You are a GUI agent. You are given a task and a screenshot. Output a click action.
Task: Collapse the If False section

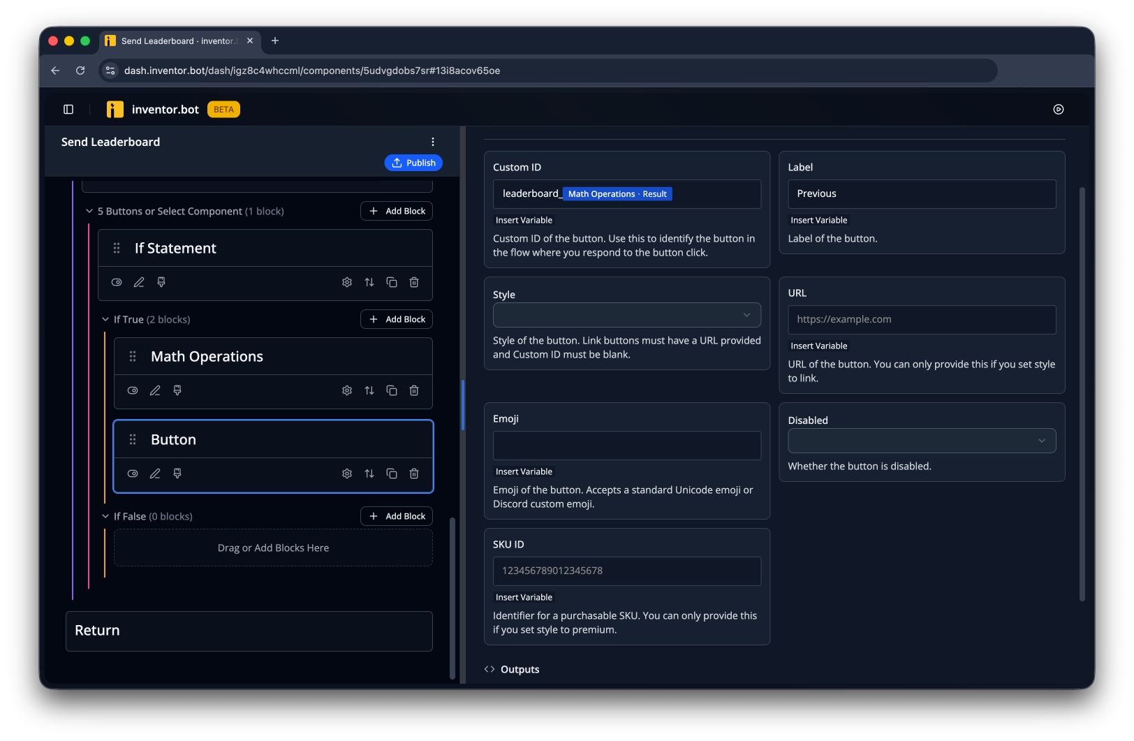[x=105, y=516]
